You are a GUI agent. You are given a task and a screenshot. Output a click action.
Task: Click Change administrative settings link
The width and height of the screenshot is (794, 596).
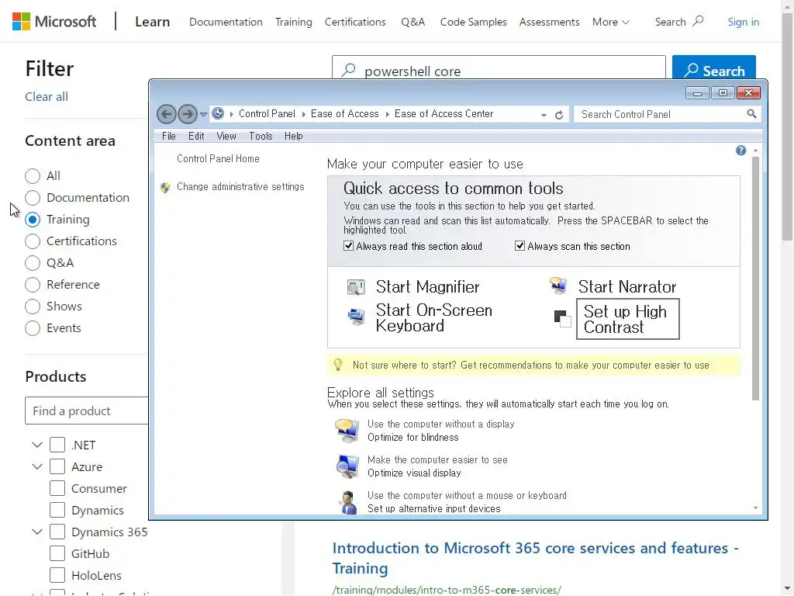click(240, 187)
